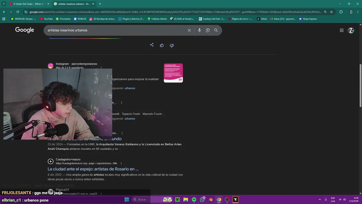Open 'La ciudad ante el espejo' result
Image resolution: width=362 pixels, height=204 pixels.
point(93,169)
